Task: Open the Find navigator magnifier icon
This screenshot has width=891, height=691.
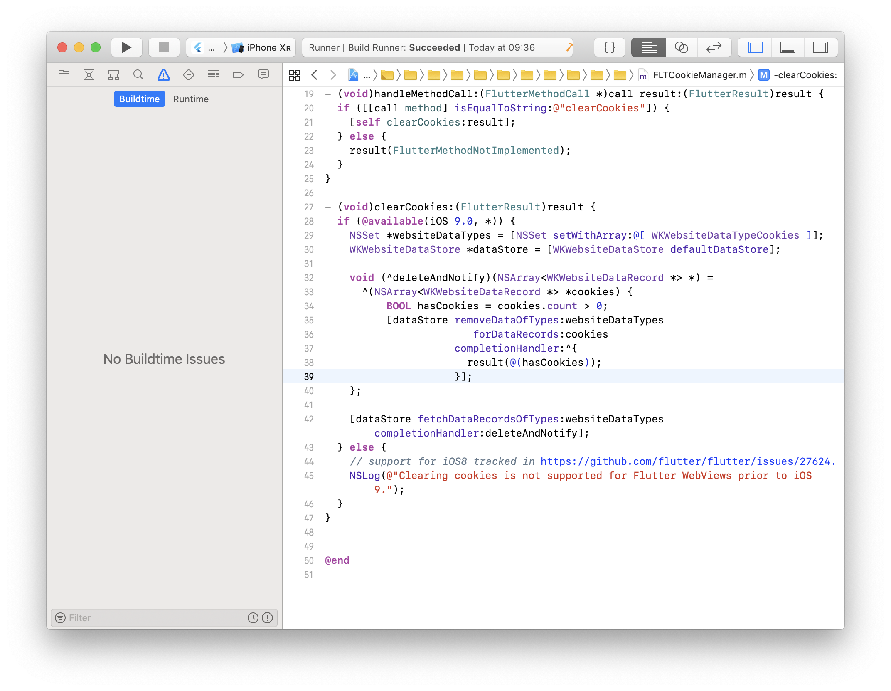Action: coord(138,75)
